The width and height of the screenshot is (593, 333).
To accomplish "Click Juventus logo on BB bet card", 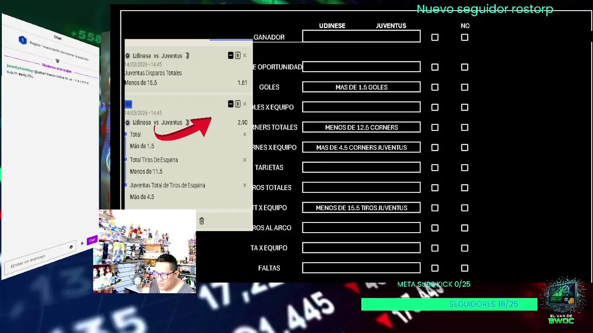I will [x=187, y=123].
